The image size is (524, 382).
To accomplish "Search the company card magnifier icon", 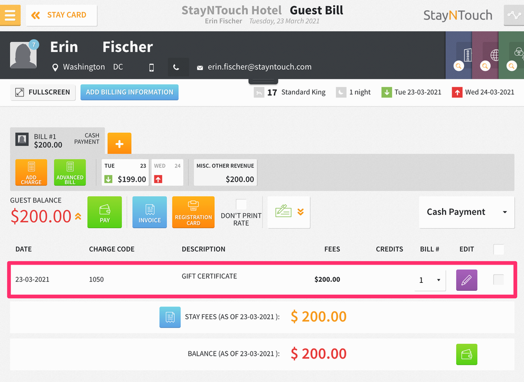I will click(459, 66).
